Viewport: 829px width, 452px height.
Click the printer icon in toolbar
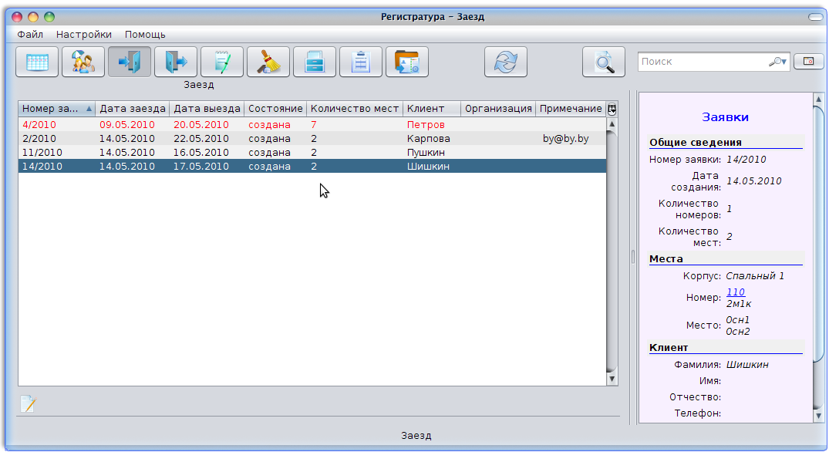315,62
